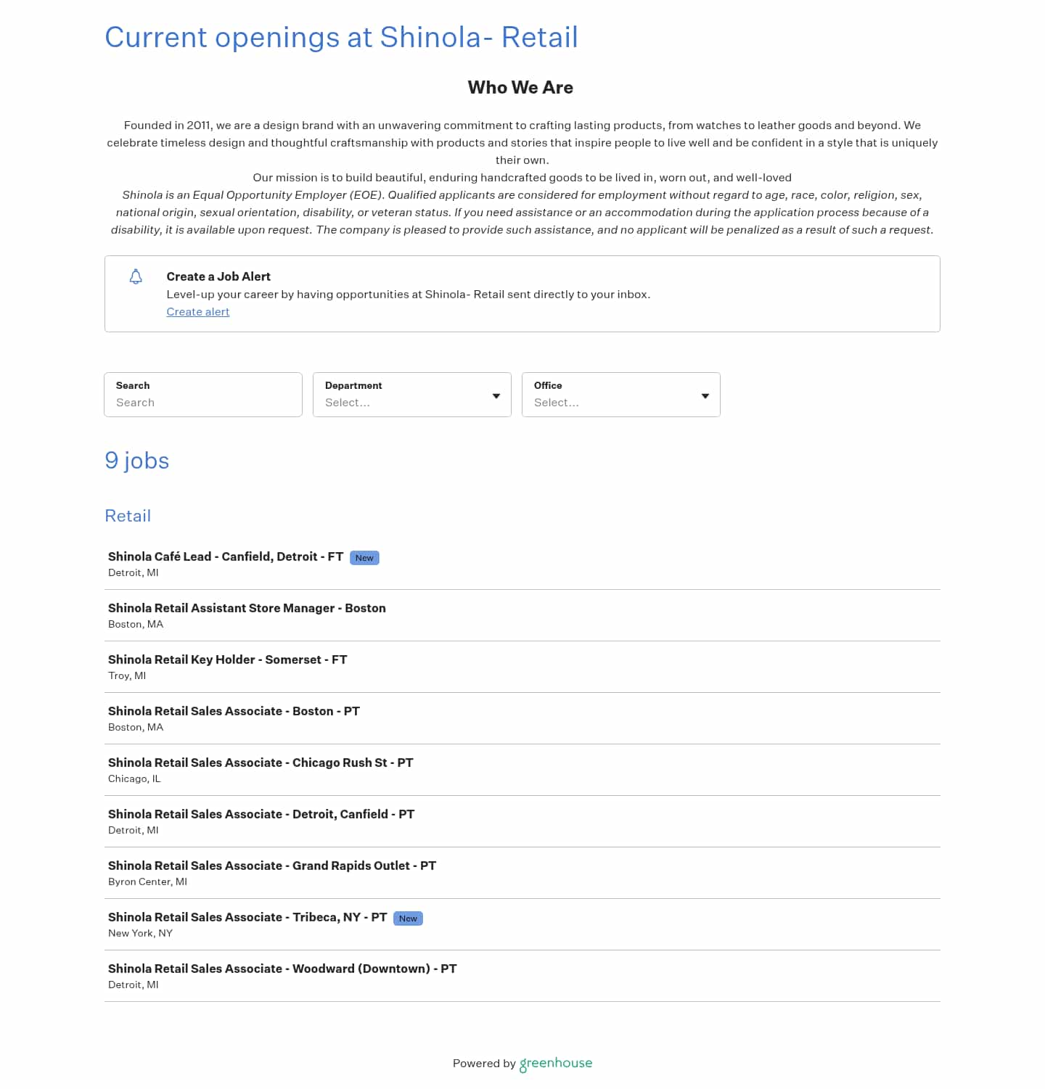The width and height of the screenshot is (1045, 1089).
Task: Click the Current openings page title
Action: point(341,37)
